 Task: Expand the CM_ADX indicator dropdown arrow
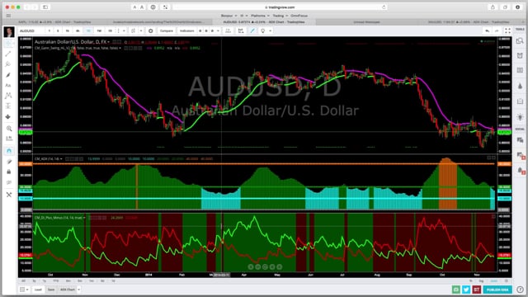click(61, 158)
